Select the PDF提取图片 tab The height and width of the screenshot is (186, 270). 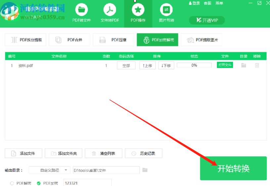202,40
